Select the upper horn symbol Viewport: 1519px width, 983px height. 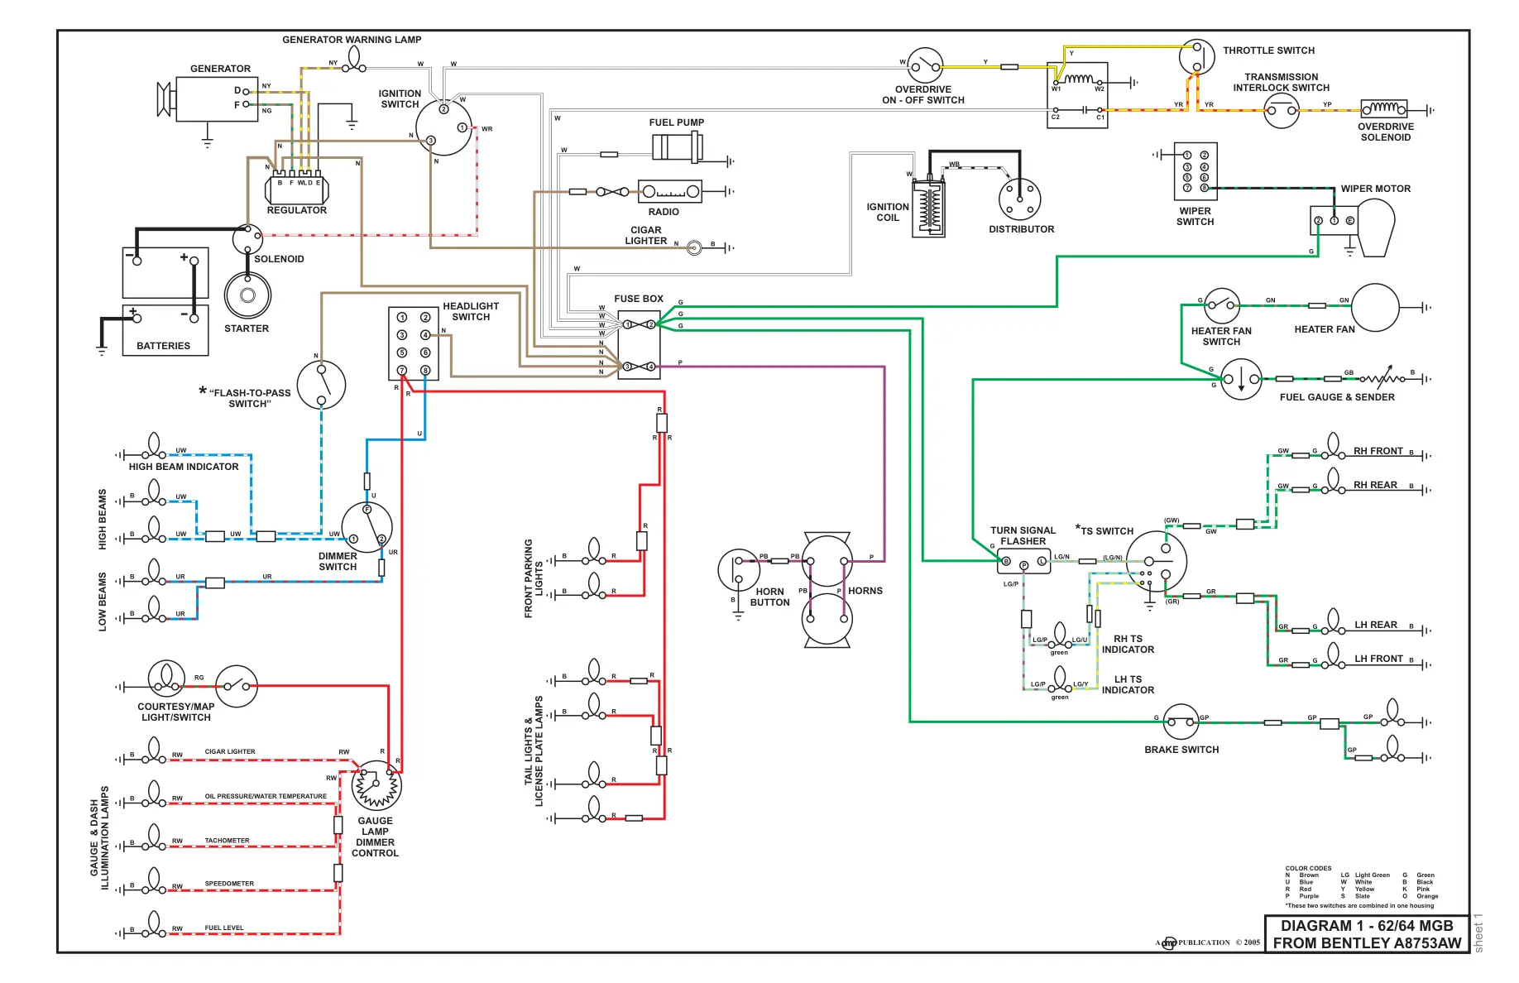tap(827, 559)
